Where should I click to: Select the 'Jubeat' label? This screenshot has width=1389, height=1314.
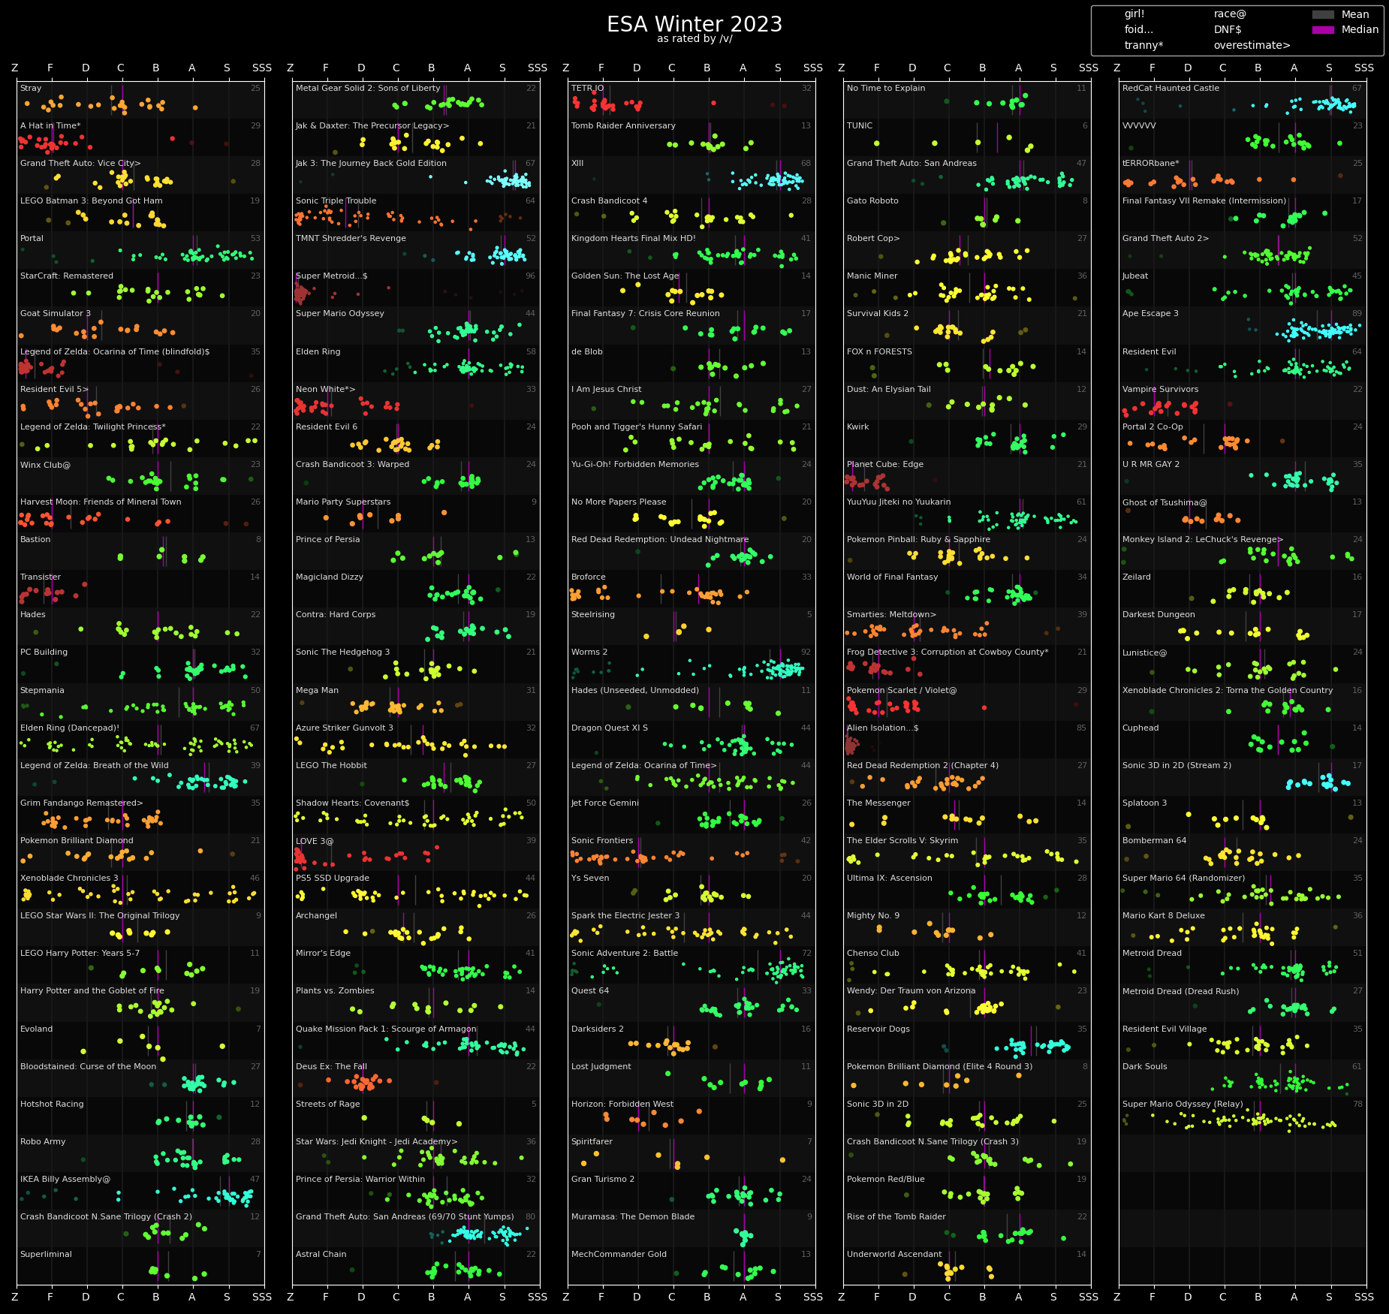coord(1135,276)
